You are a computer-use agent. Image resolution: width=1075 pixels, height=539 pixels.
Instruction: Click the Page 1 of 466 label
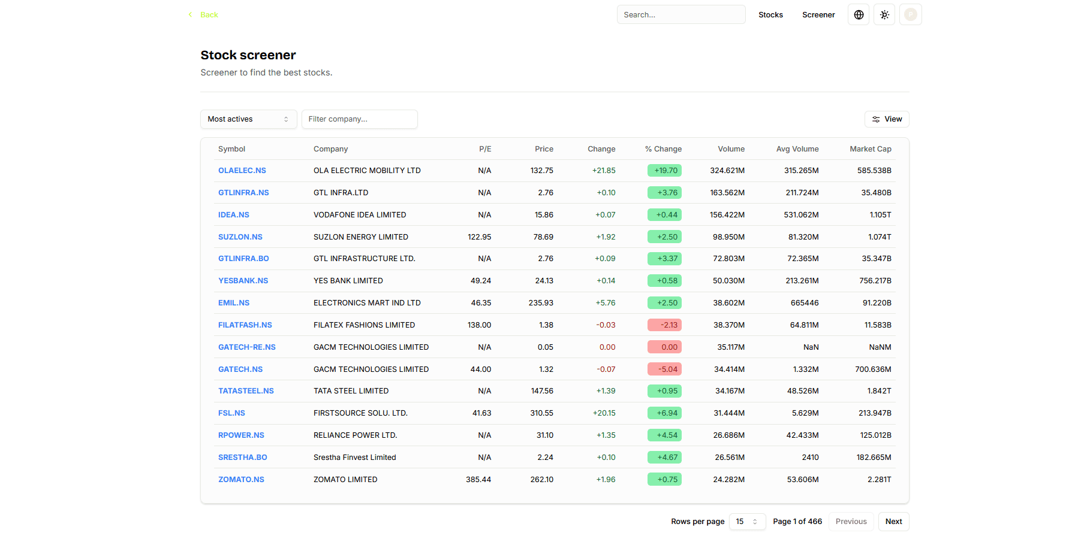(x=797, y=522)
